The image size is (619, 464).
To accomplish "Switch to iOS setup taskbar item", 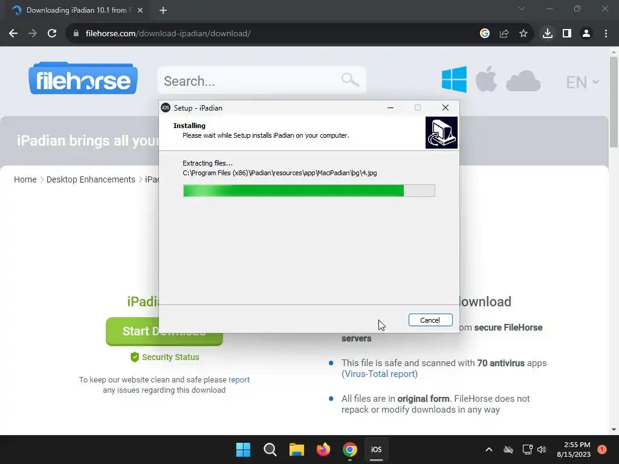I will click(x=376, y=449).
